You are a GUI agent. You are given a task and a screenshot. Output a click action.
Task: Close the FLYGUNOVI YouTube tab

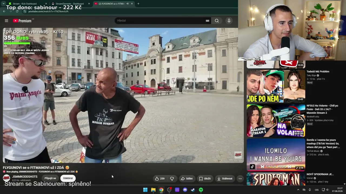(132, 4)
